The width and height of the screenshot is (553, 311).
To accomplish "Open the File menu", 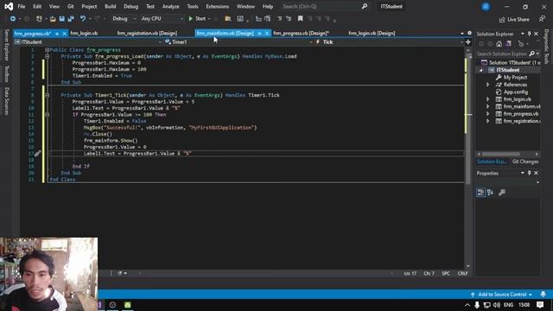I will 21,6.
